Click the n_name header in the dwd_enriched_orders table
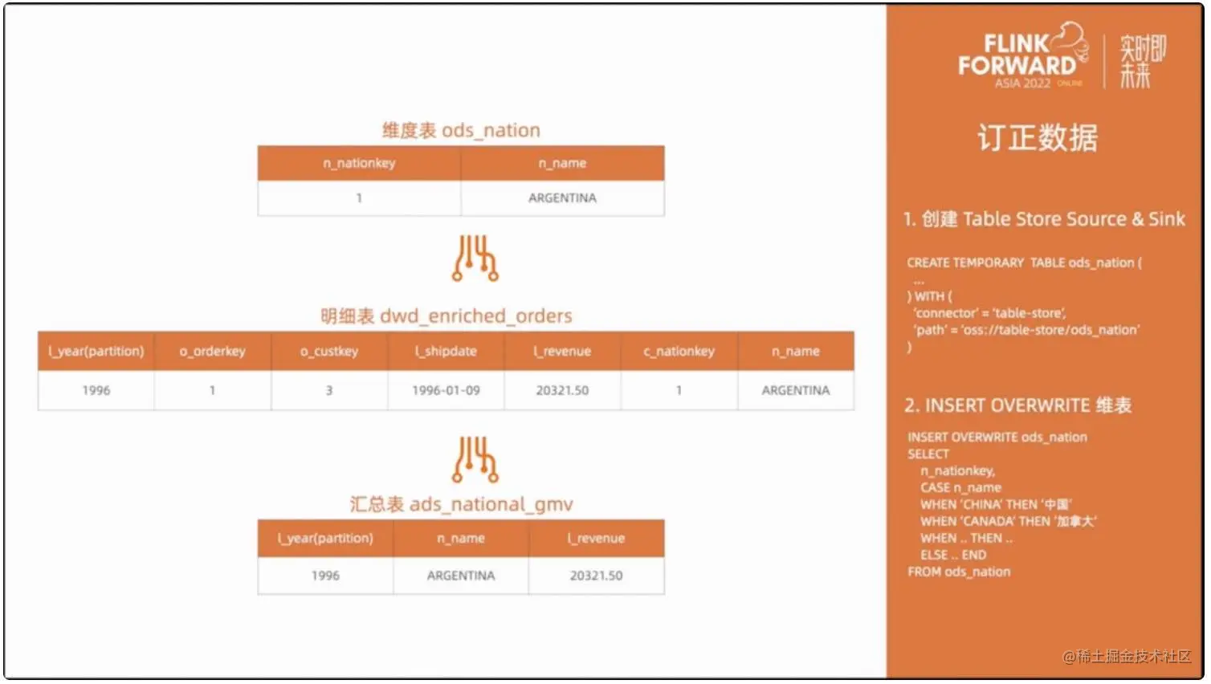This screenshot has height=684, width=1211. pyautogui.click(x=796, y=351)
